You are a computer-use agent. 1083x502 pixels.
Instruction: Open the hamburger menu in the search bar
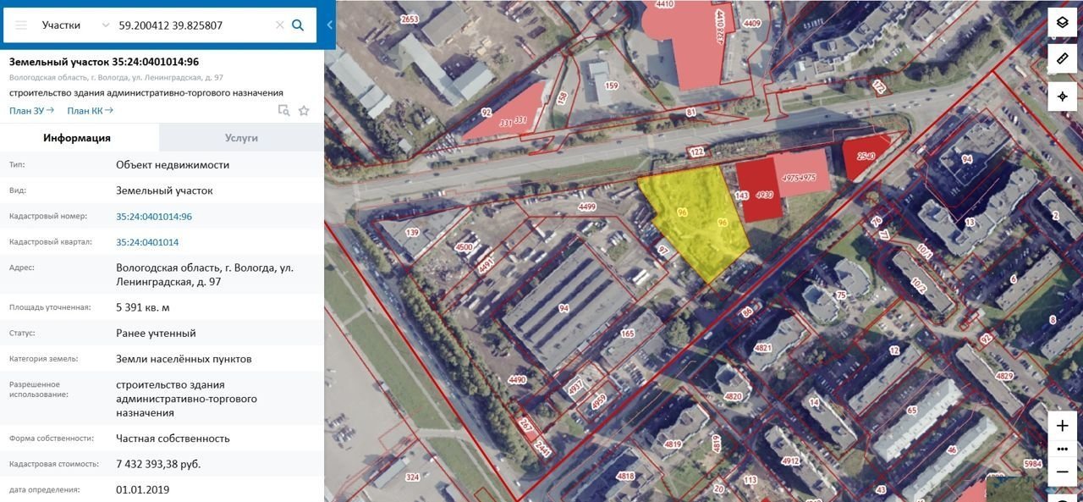21,25
